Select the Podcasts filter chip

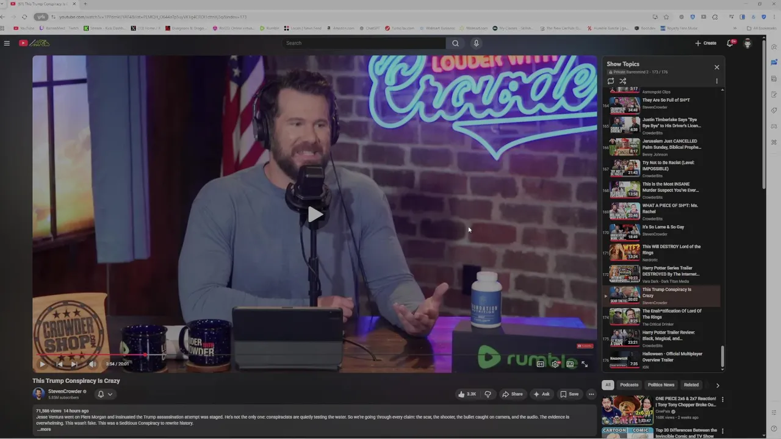point(629,385)
